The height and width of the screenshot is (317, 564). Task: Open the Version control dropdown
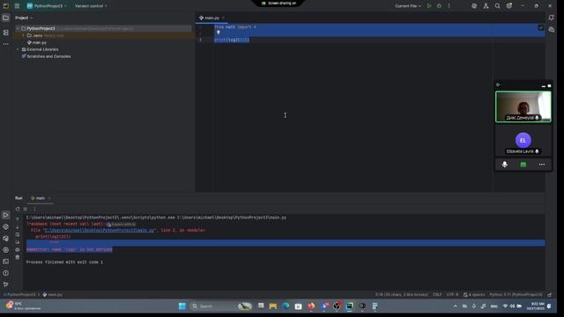pyautogui.click(x=91, y=6)
